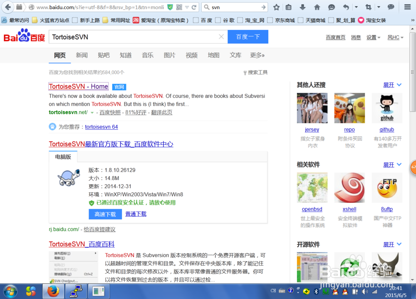Viewport: 416px width, 299px height.
Task: Open downloads with the down arrow icon
Action: click(302, 7)
